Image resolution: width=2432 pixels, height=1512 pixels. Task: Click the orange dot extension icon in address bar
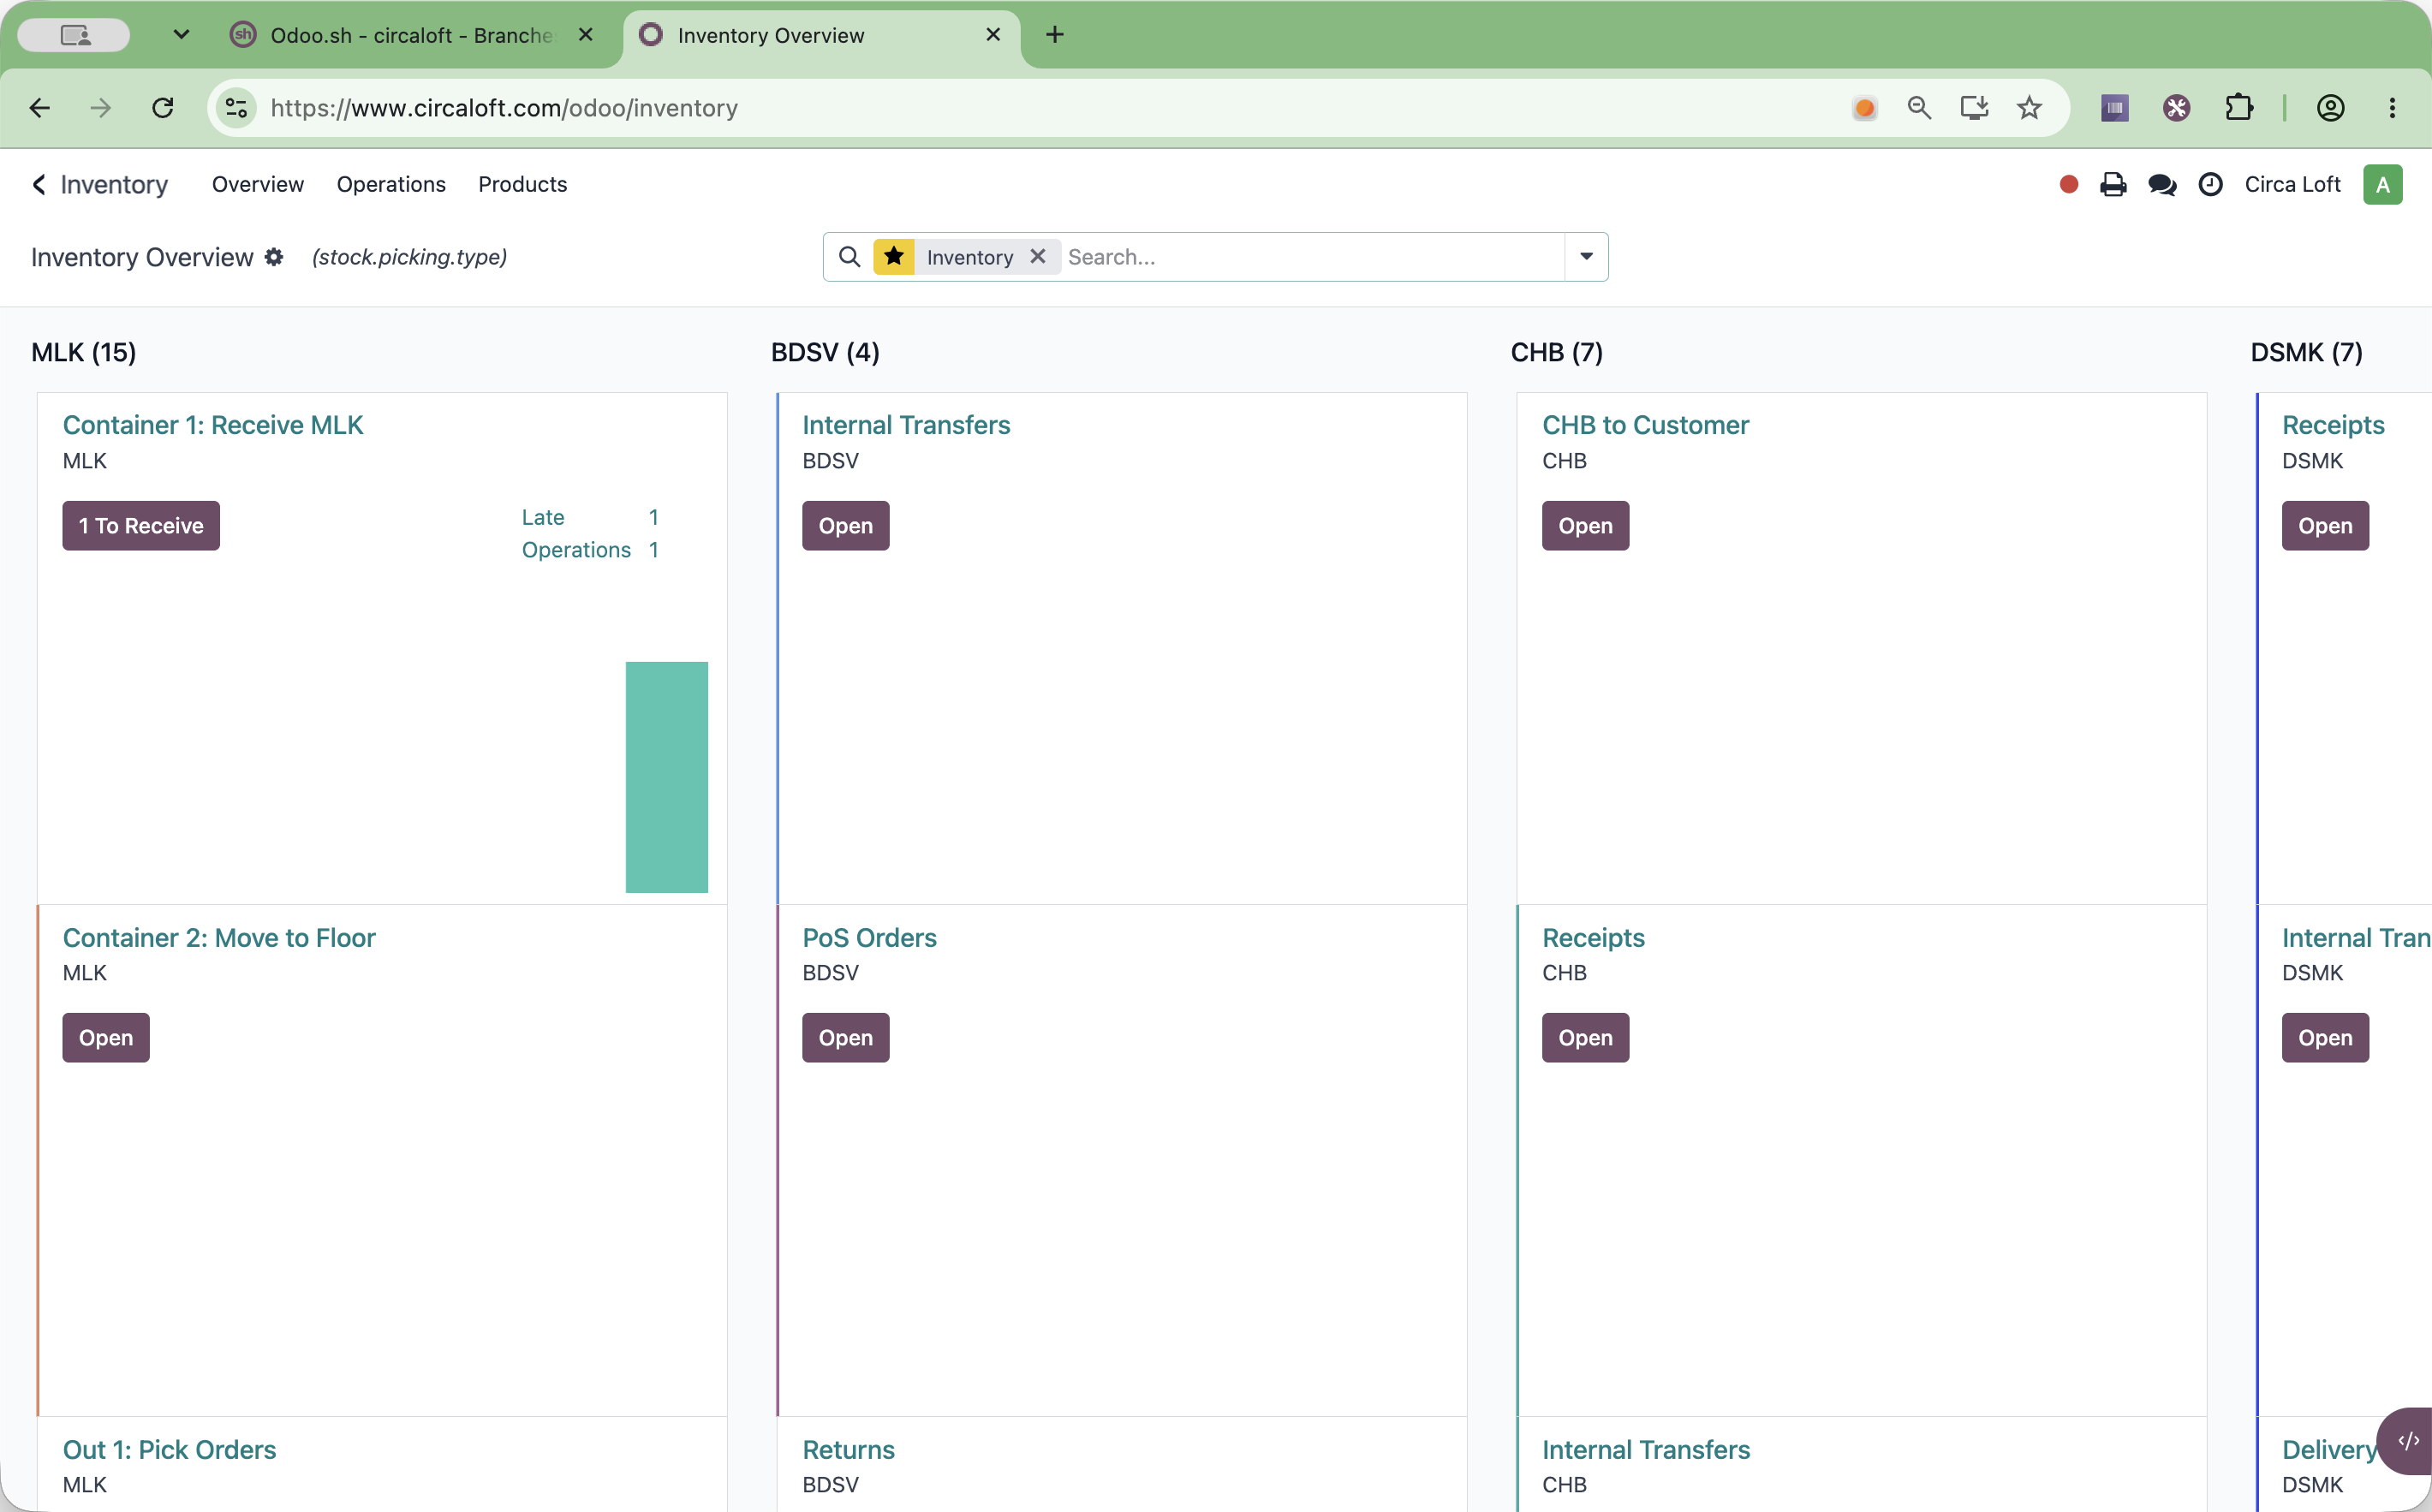[1865, 108]
